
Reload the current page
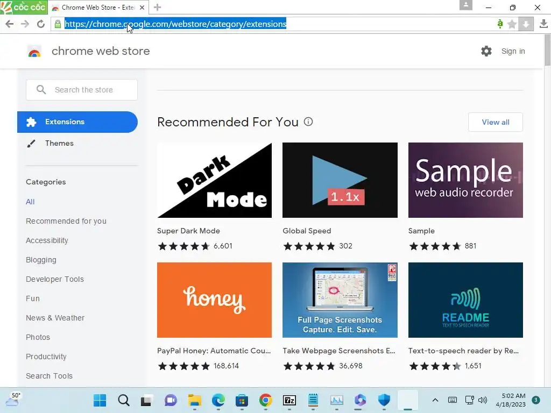pos(41,24)
